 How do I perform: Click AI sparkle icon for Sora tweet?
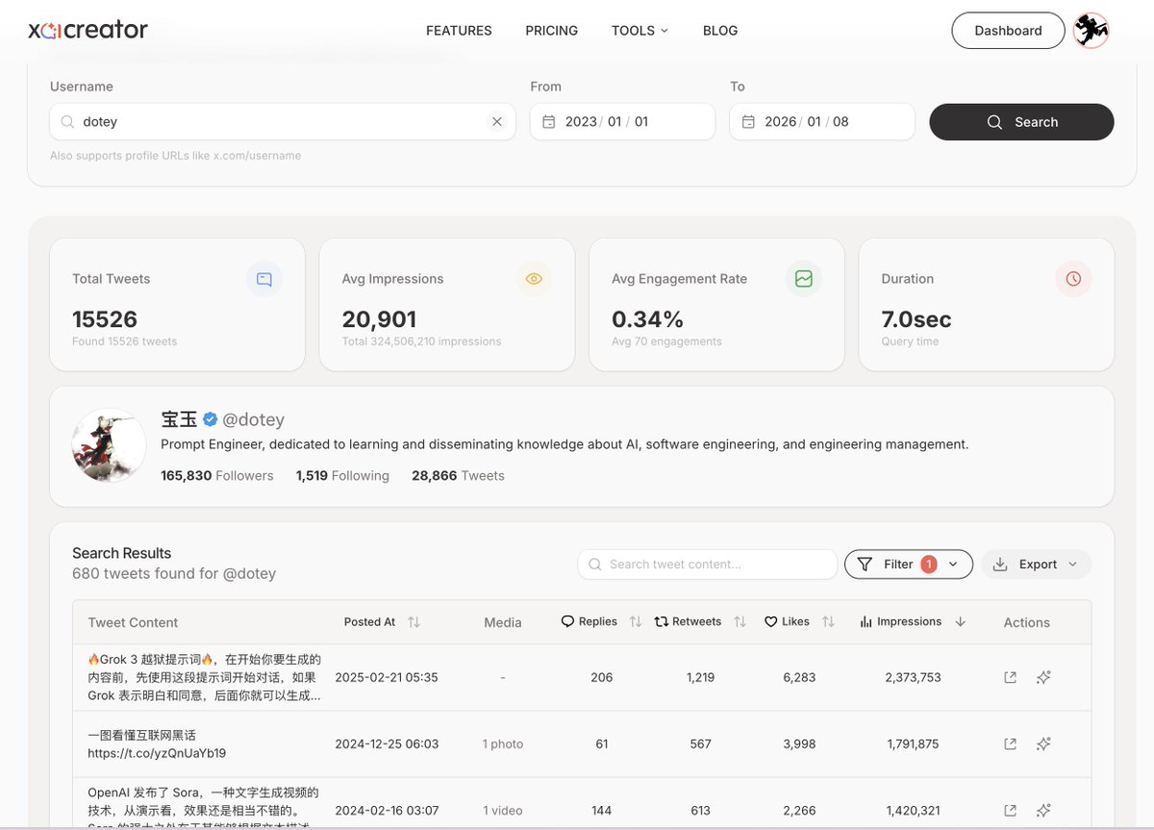1043,811
